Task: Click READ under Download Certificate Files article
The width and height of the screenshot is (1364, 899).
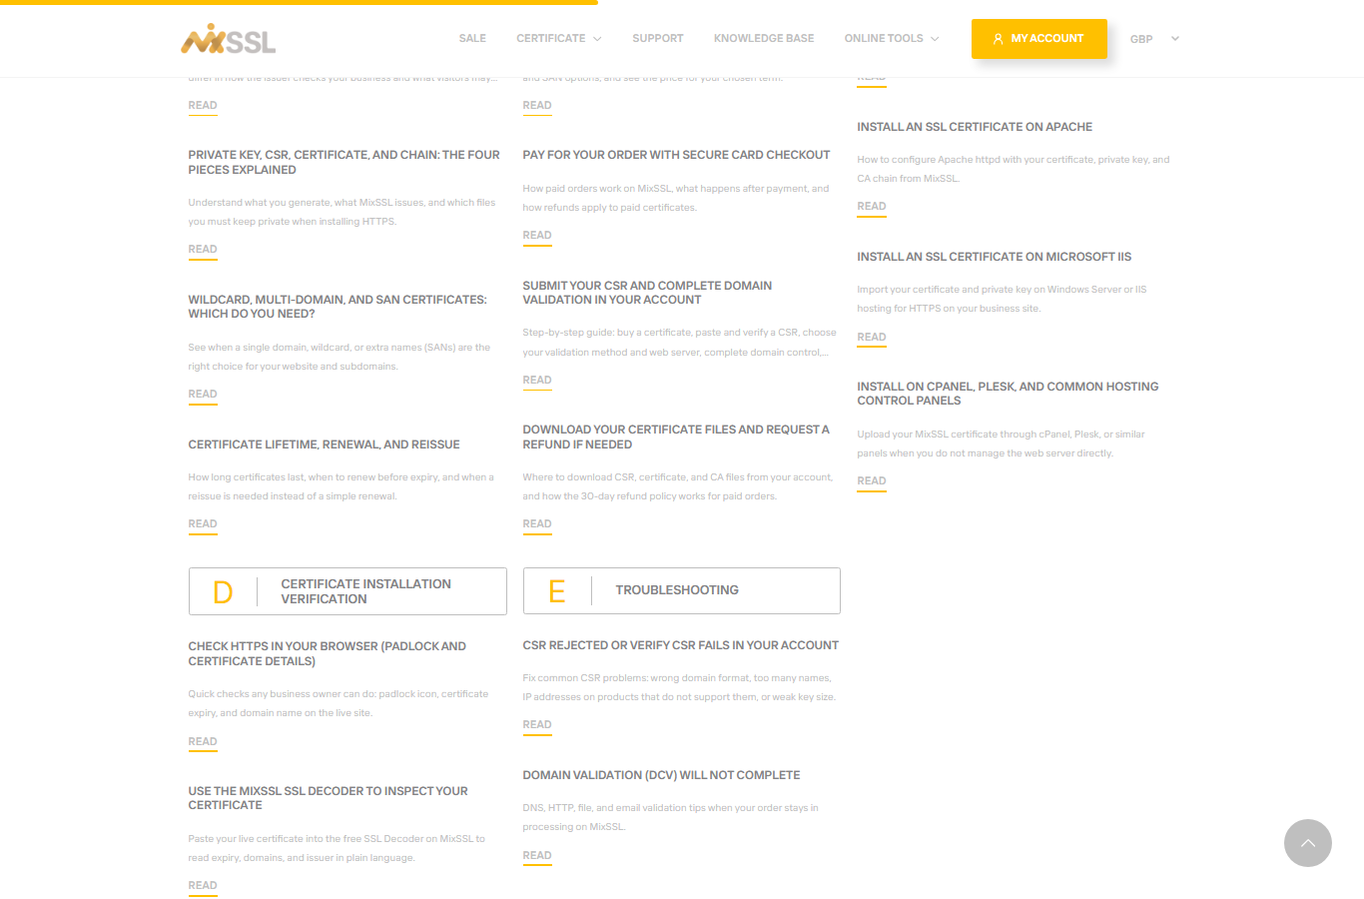Action: point(537,524)
